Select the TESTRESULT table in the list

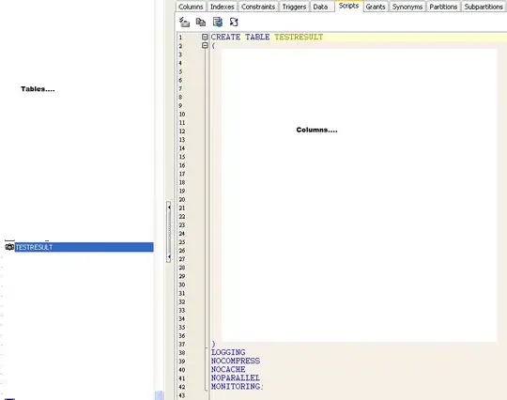point(84,247)
